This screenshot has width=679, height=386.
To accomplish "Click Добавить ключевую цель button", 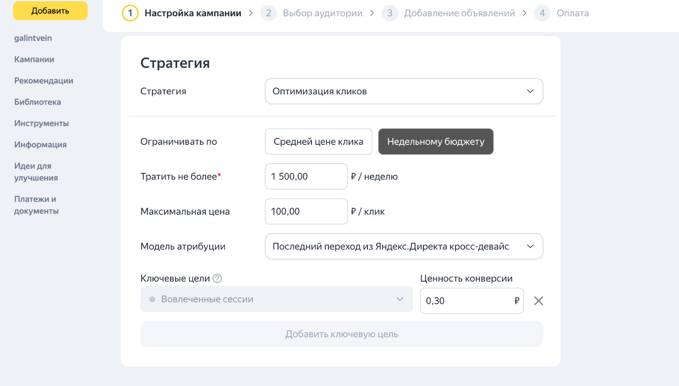I will 342,334.
